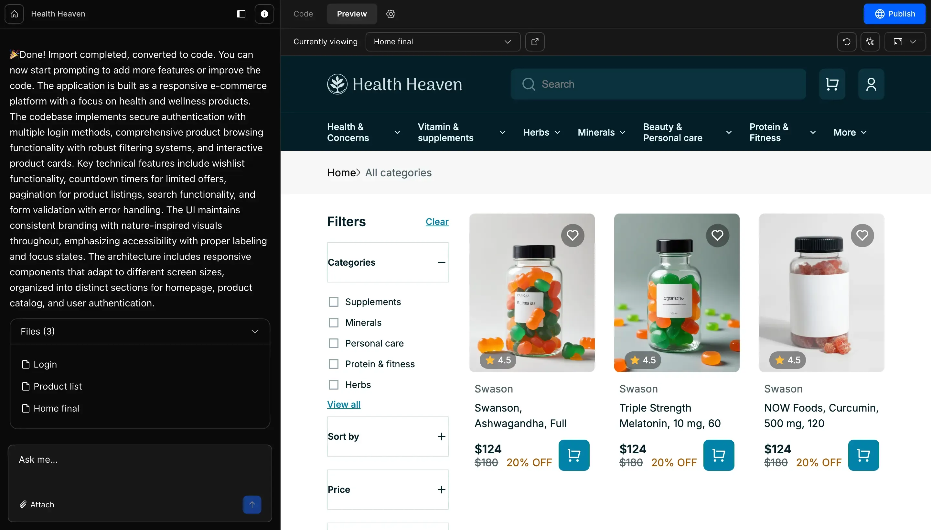
Task: Refresh the preview with the reload icon
Action: click(x=847, y=41)
